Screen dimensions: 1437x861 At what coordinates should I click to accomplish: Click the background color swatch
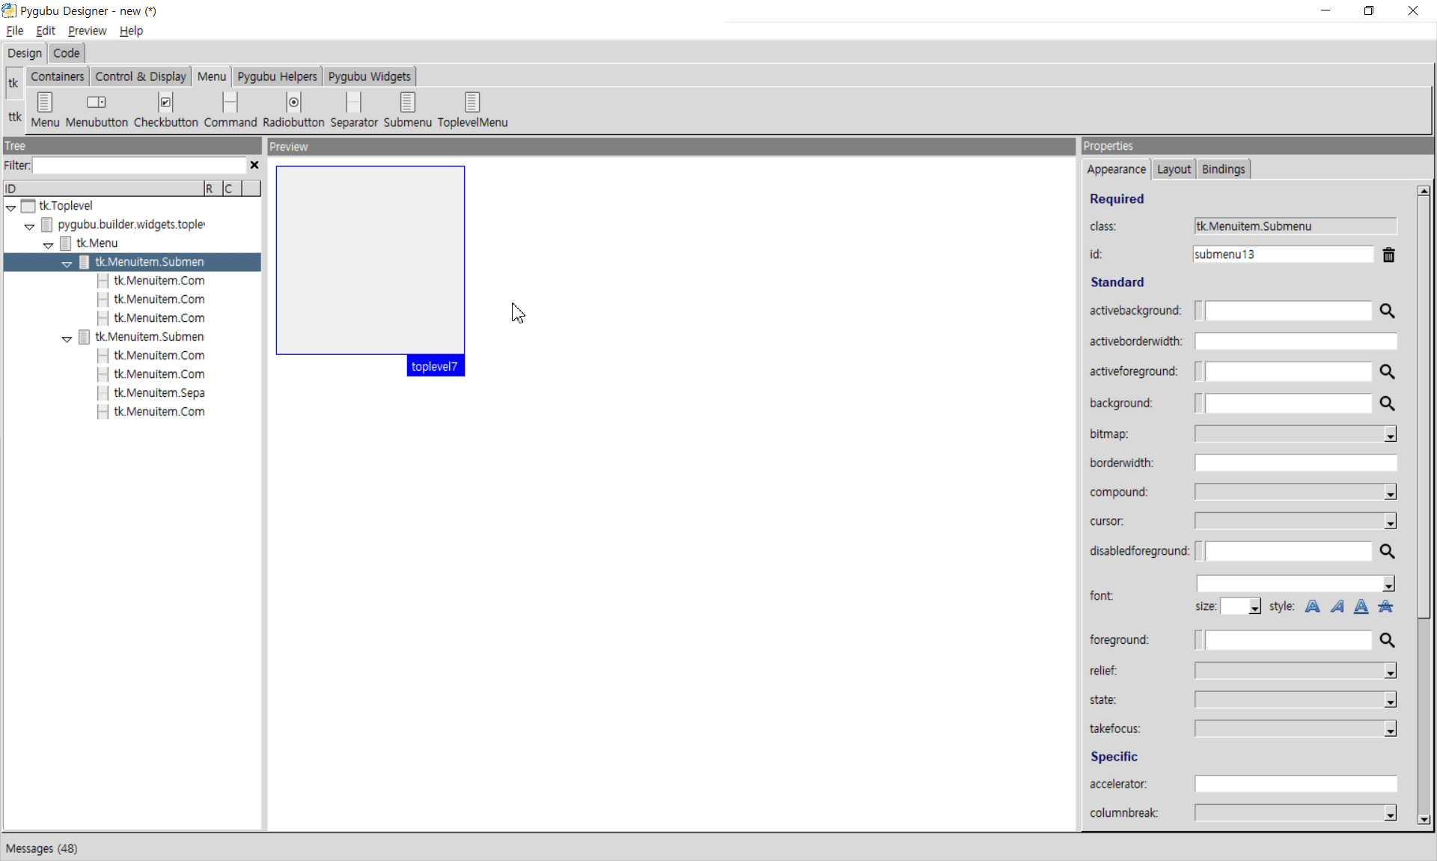coord(1198,404)
